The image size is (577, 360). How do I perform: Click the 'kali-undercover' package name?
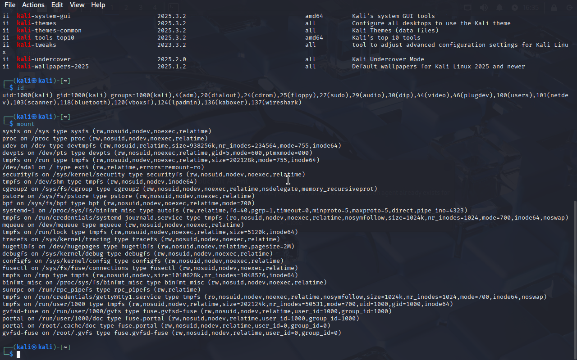pyautogui.click(x=44, y=59)
